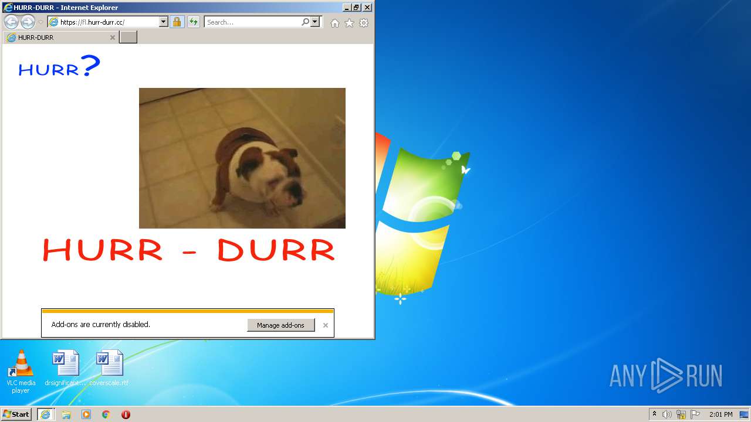Open a new blank tab
Viewport: 751px width, 422px height.
[x=128, y=38]
